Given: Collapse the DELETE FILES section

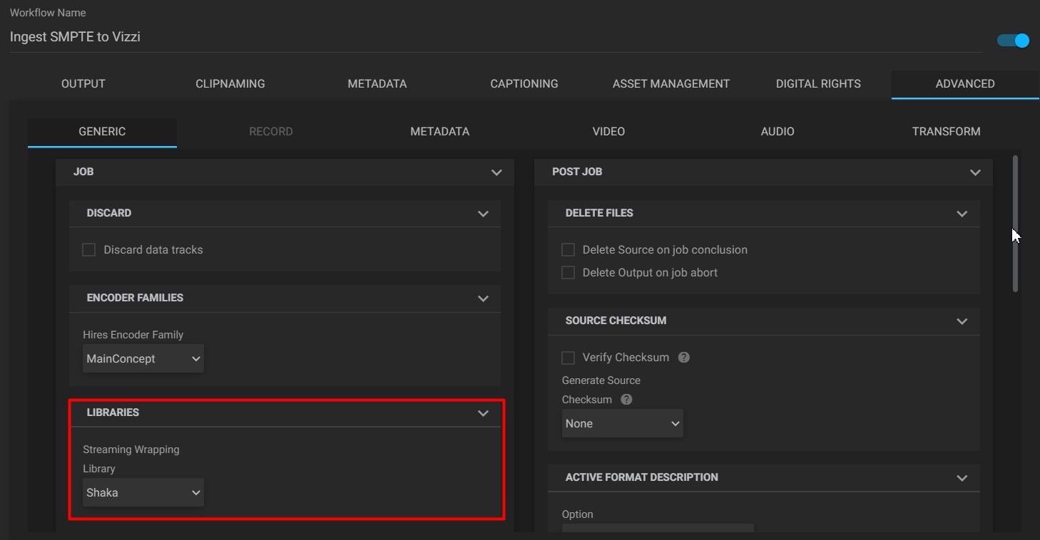Looking at the screenshot, I should [x=962, y=213].
